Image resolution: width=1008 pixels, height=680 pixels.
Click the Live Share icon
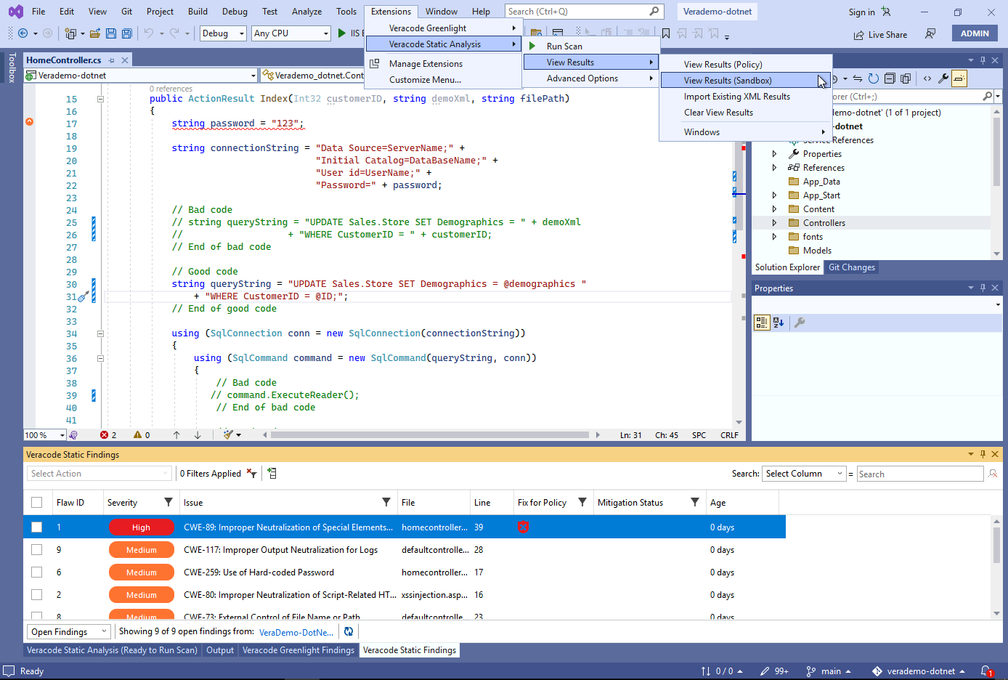pos(859,35)
